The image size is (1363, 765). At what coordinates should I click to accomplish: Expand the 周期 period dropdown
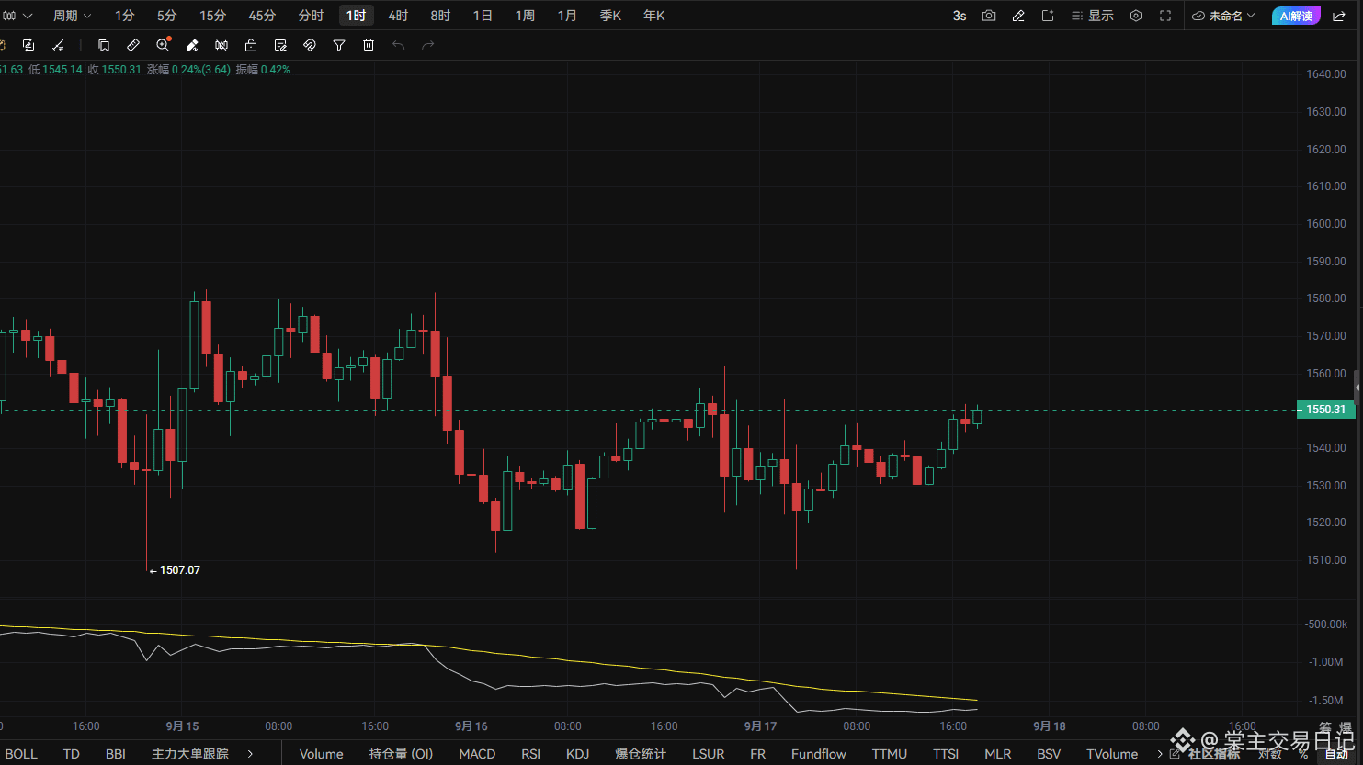72,16
